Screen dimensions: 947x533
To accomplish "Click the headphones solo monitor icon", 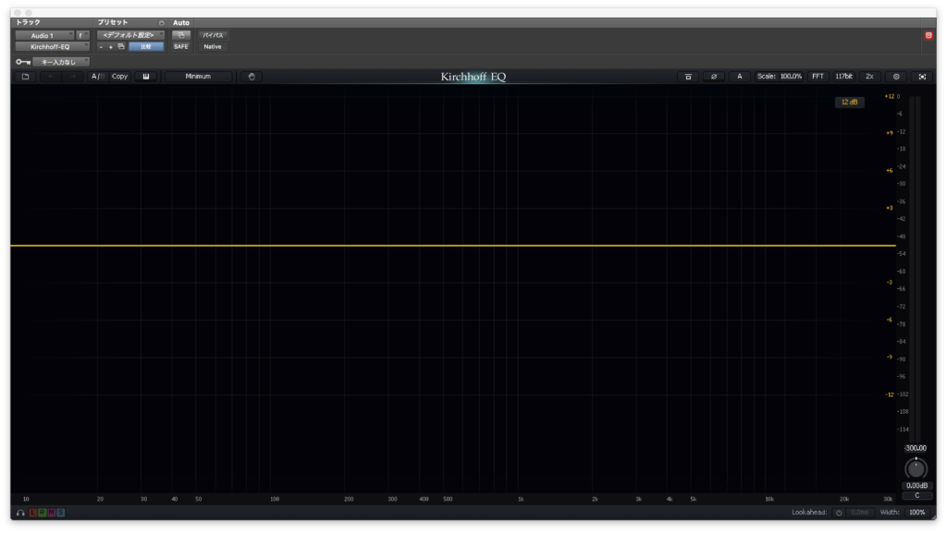I will [20, 513].
